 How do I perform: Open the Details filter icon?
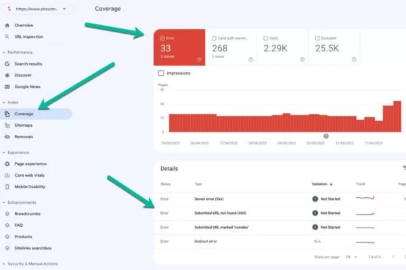[404, 168]
